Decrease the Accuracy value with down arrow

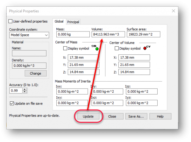point(25,92)
